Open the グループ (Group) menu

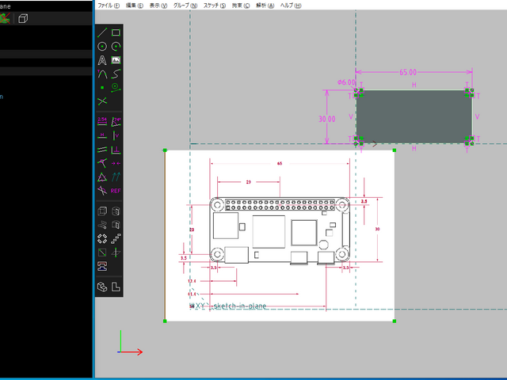[184, 5]
